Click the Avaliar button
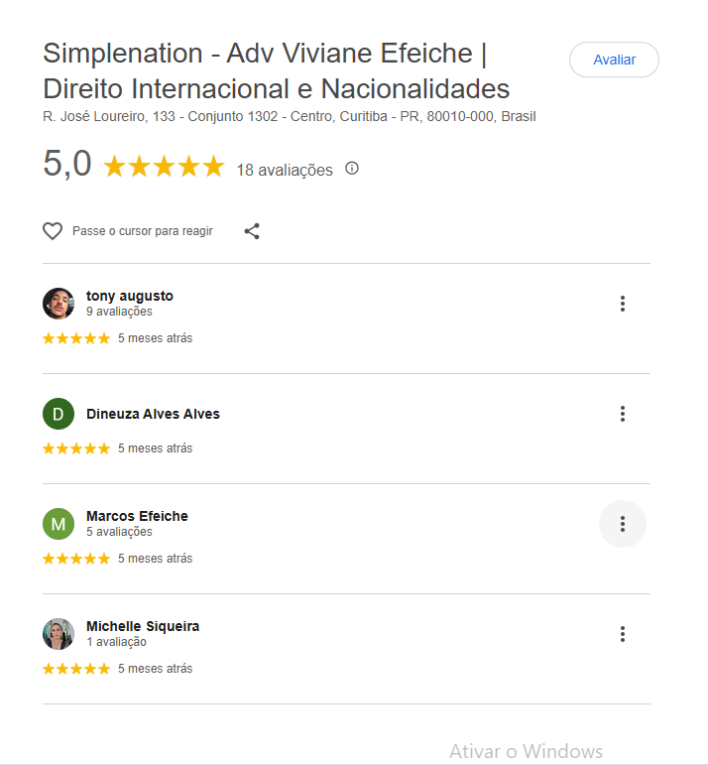Screen dimensions: 708x765 [614, 60]
